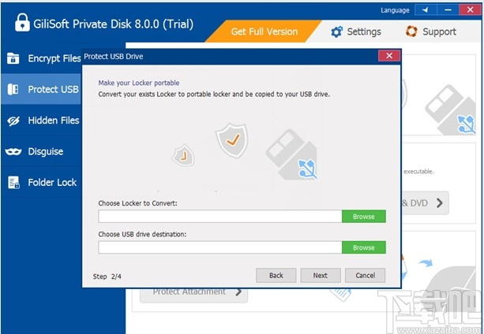
Task: Click the Encrypt Files sidebar icon
Action: click(x=13, y=58)
